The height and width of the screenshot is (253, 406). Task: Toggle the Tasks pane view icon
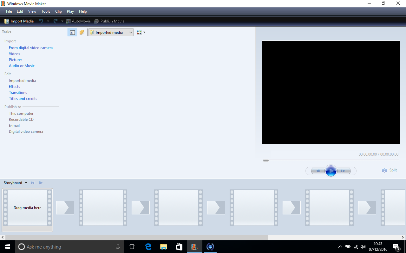coord(72,32)
